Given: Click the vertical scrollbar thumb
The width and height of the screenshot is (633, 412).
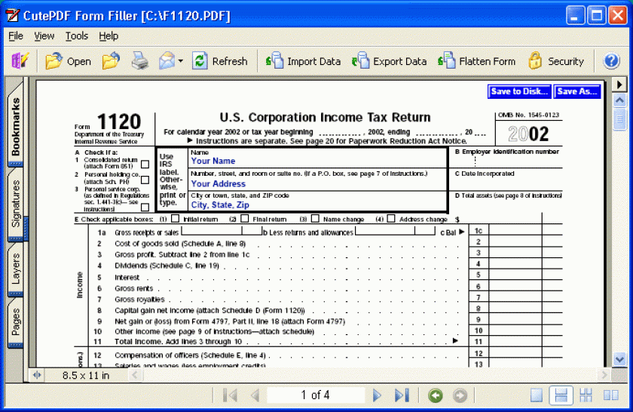Looking at the screenshot, I should 619,119.
